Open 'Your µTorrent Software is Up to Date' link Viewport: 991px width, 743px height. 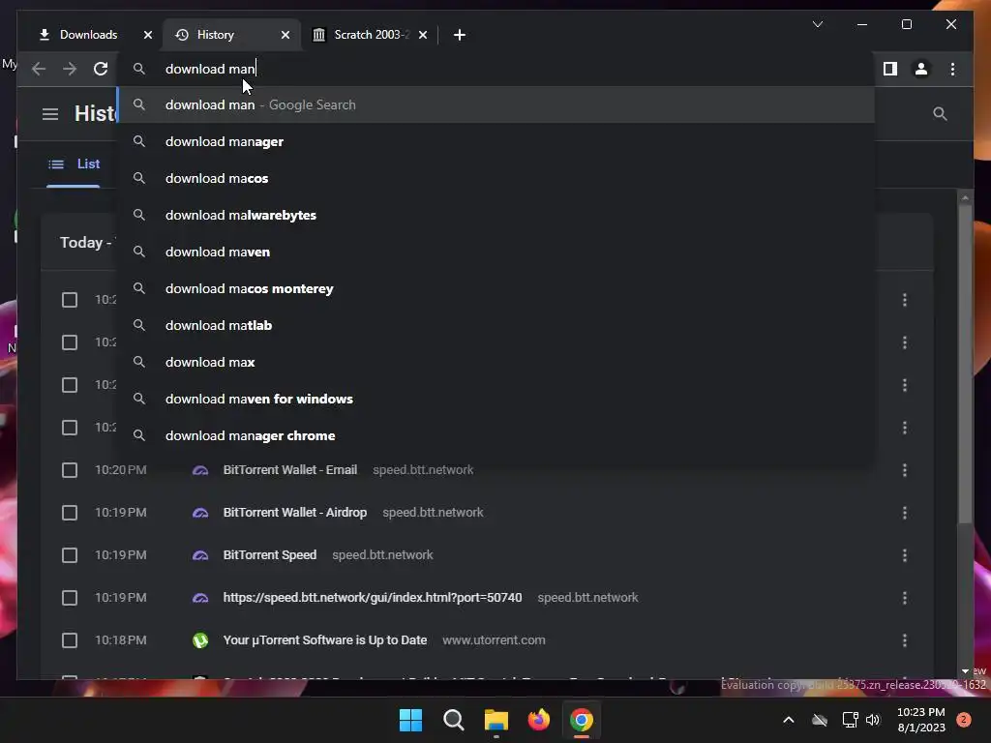325,640
